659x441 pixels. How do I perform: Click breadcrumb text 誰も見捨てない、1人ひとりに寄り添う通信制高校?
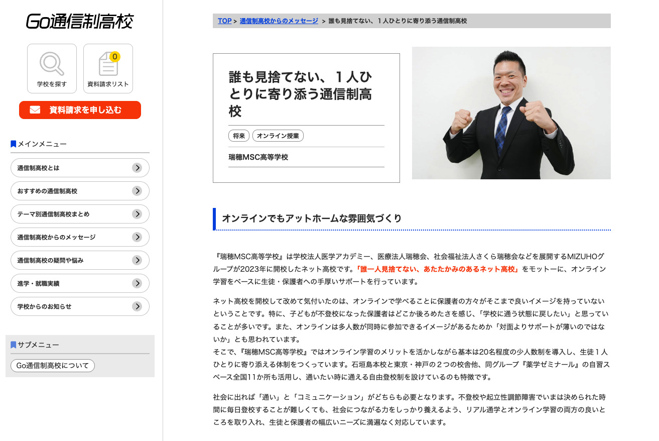tap(398, 21)
